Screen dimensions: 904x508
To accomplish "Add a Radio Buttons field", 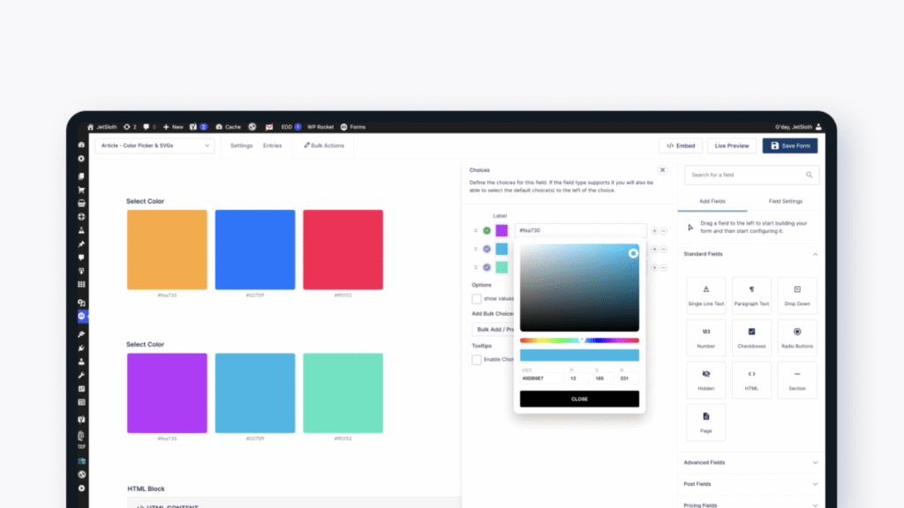I will point(797,338).
